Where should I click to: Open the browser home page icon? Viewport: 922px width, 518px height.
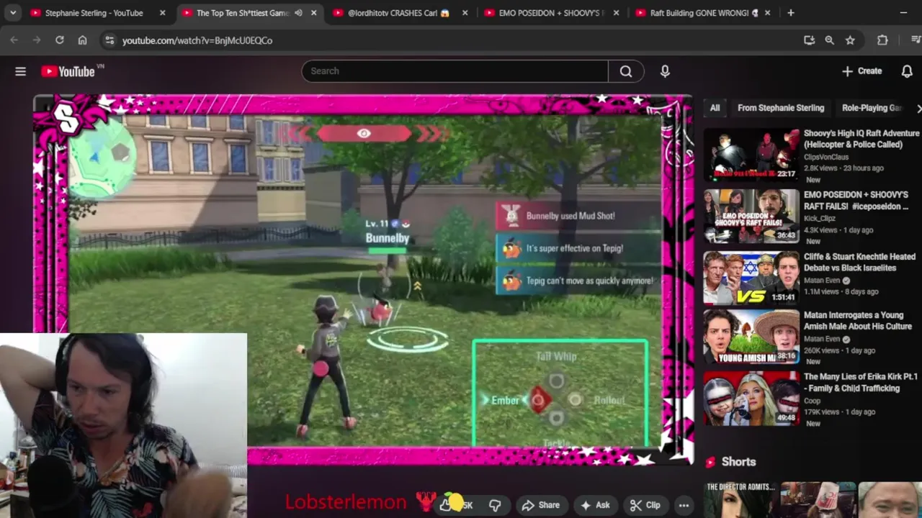click(82, 40)
